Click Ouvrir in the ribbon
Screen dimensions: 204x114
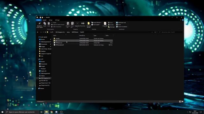pos(111,22)
